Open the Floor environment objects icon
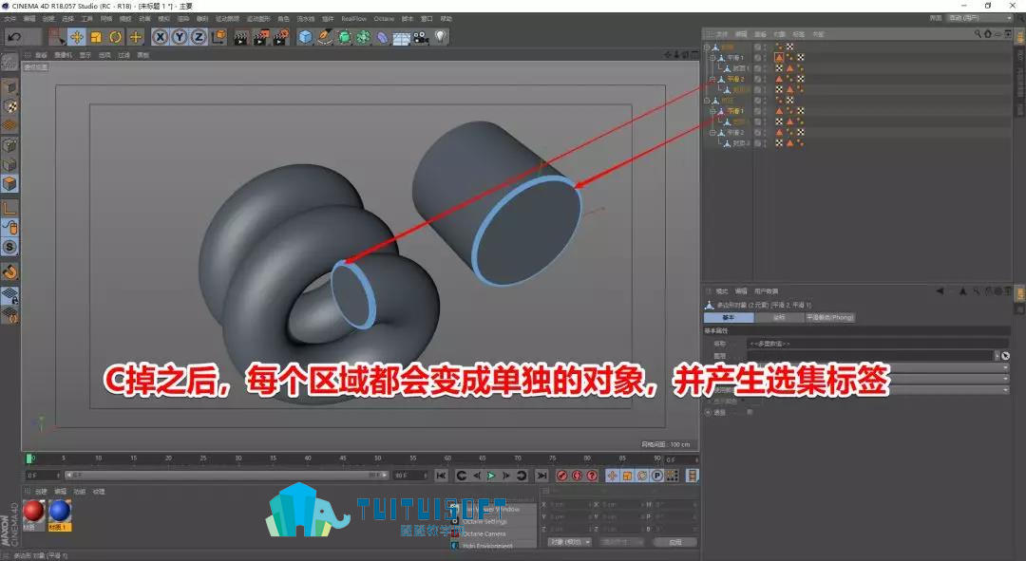This screenshot has width=1026, height=561. pyautogui.click(x=401, y=38)
